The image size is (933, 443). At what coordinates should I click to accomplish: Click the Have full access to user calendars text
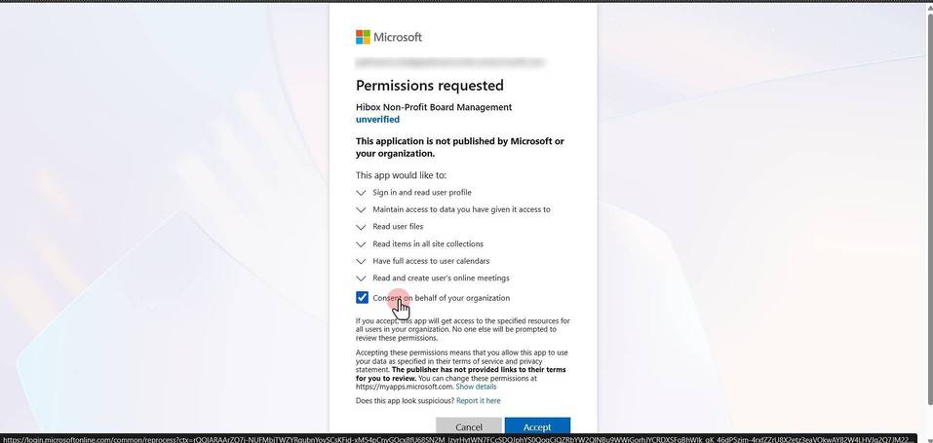tap(431, 261)
